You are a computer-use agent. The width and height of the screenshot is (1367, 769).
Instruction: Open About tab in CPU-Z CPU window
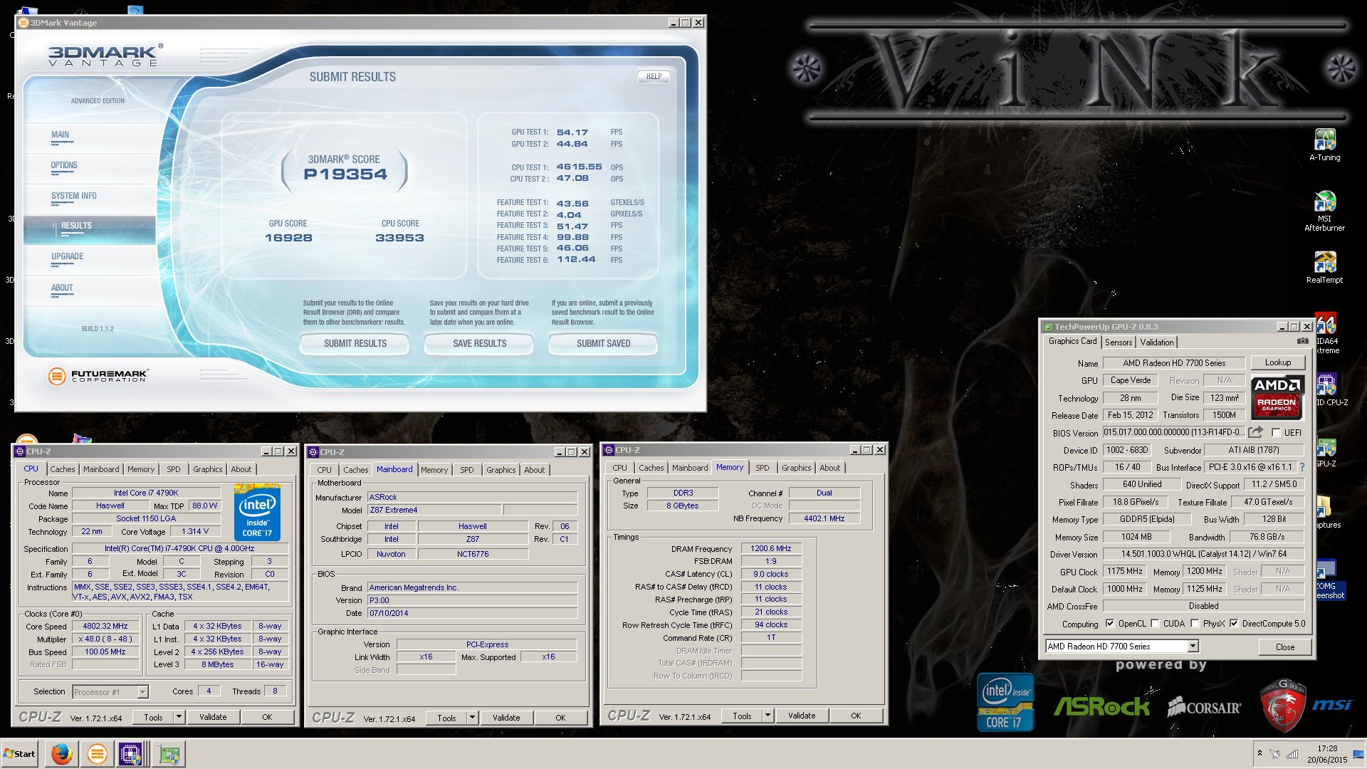pos(241,469)
